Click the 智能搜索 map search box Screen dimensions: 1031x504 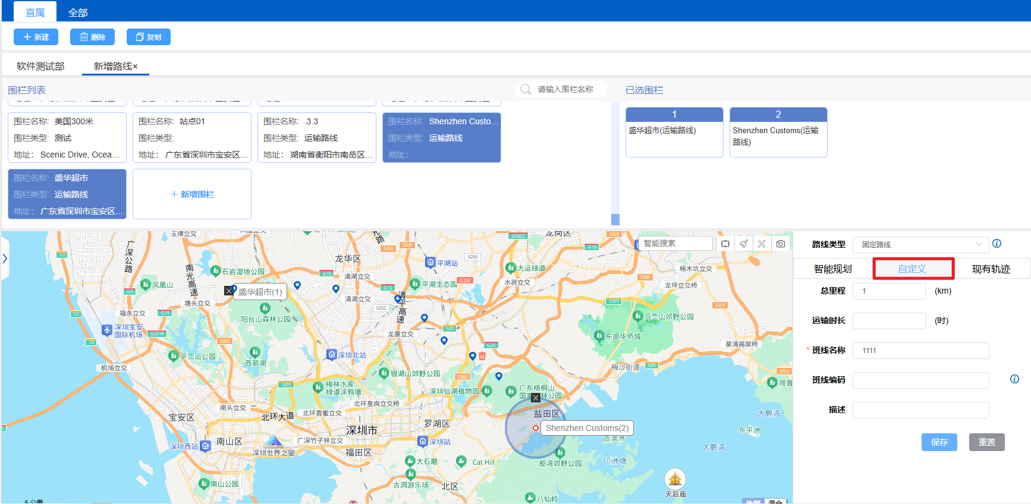[676, 243]
